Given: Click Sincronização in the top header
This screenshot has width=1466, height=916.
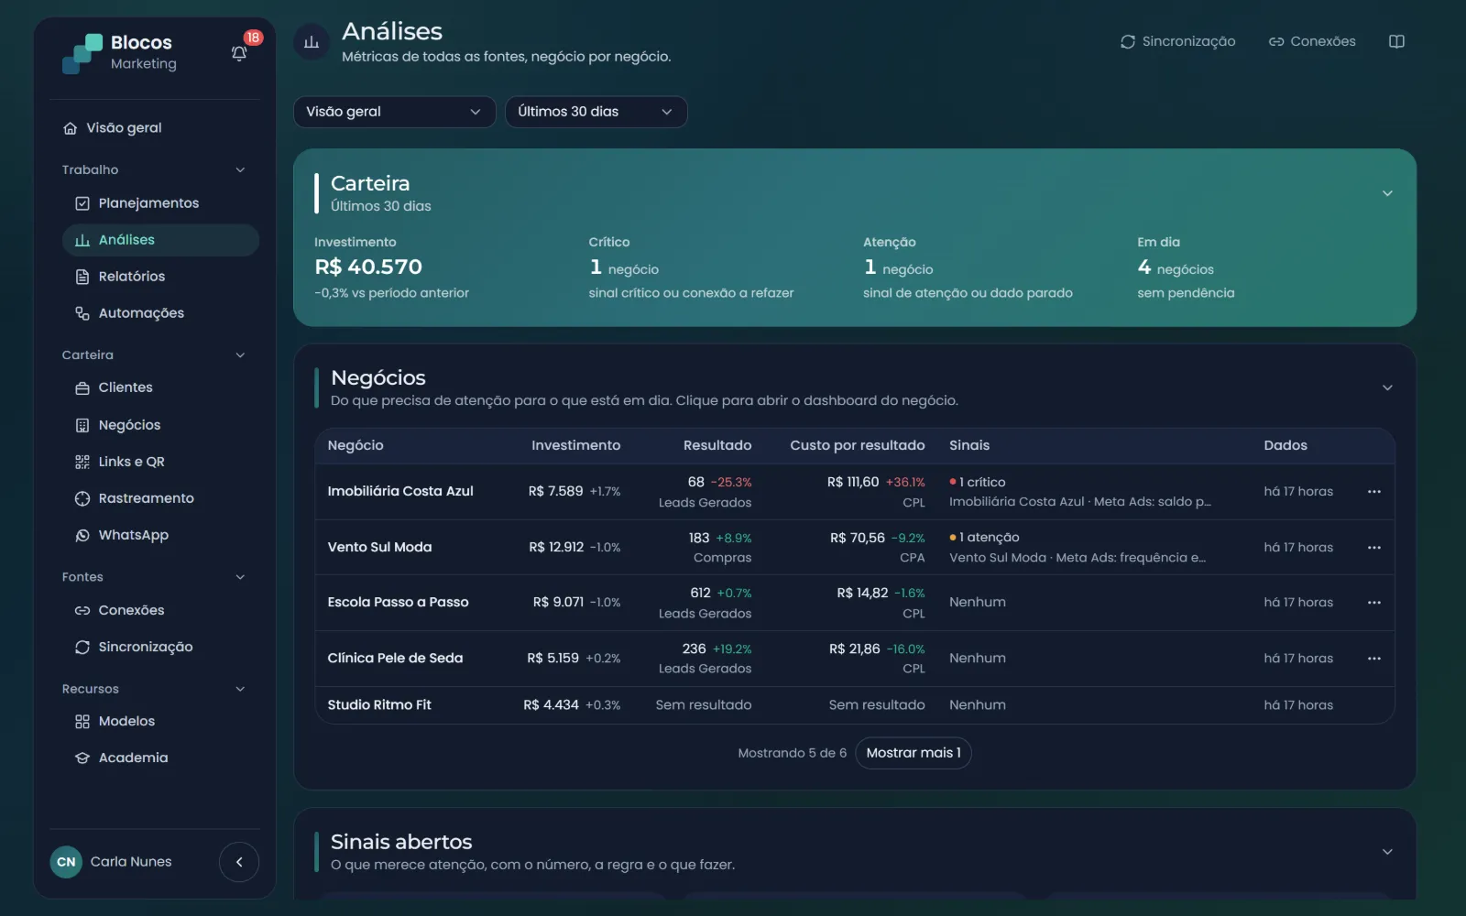Looking at the screenshot, I should pos(1177,41).
